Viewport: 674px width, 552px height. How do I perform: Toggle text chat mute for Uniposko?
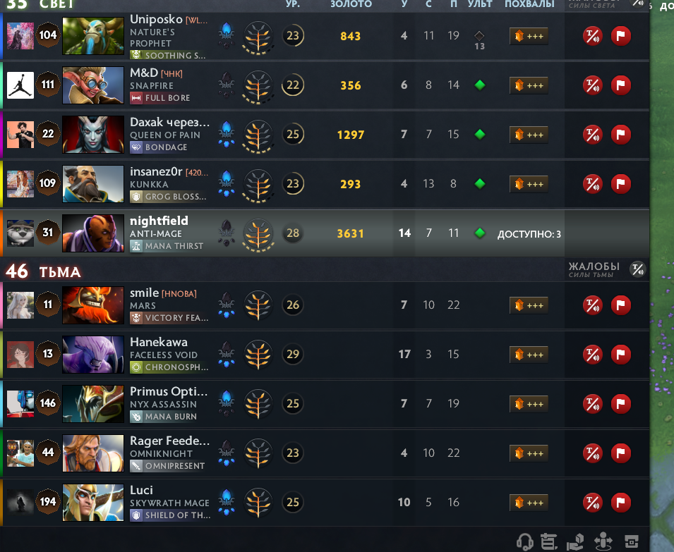tap(592, 36)
